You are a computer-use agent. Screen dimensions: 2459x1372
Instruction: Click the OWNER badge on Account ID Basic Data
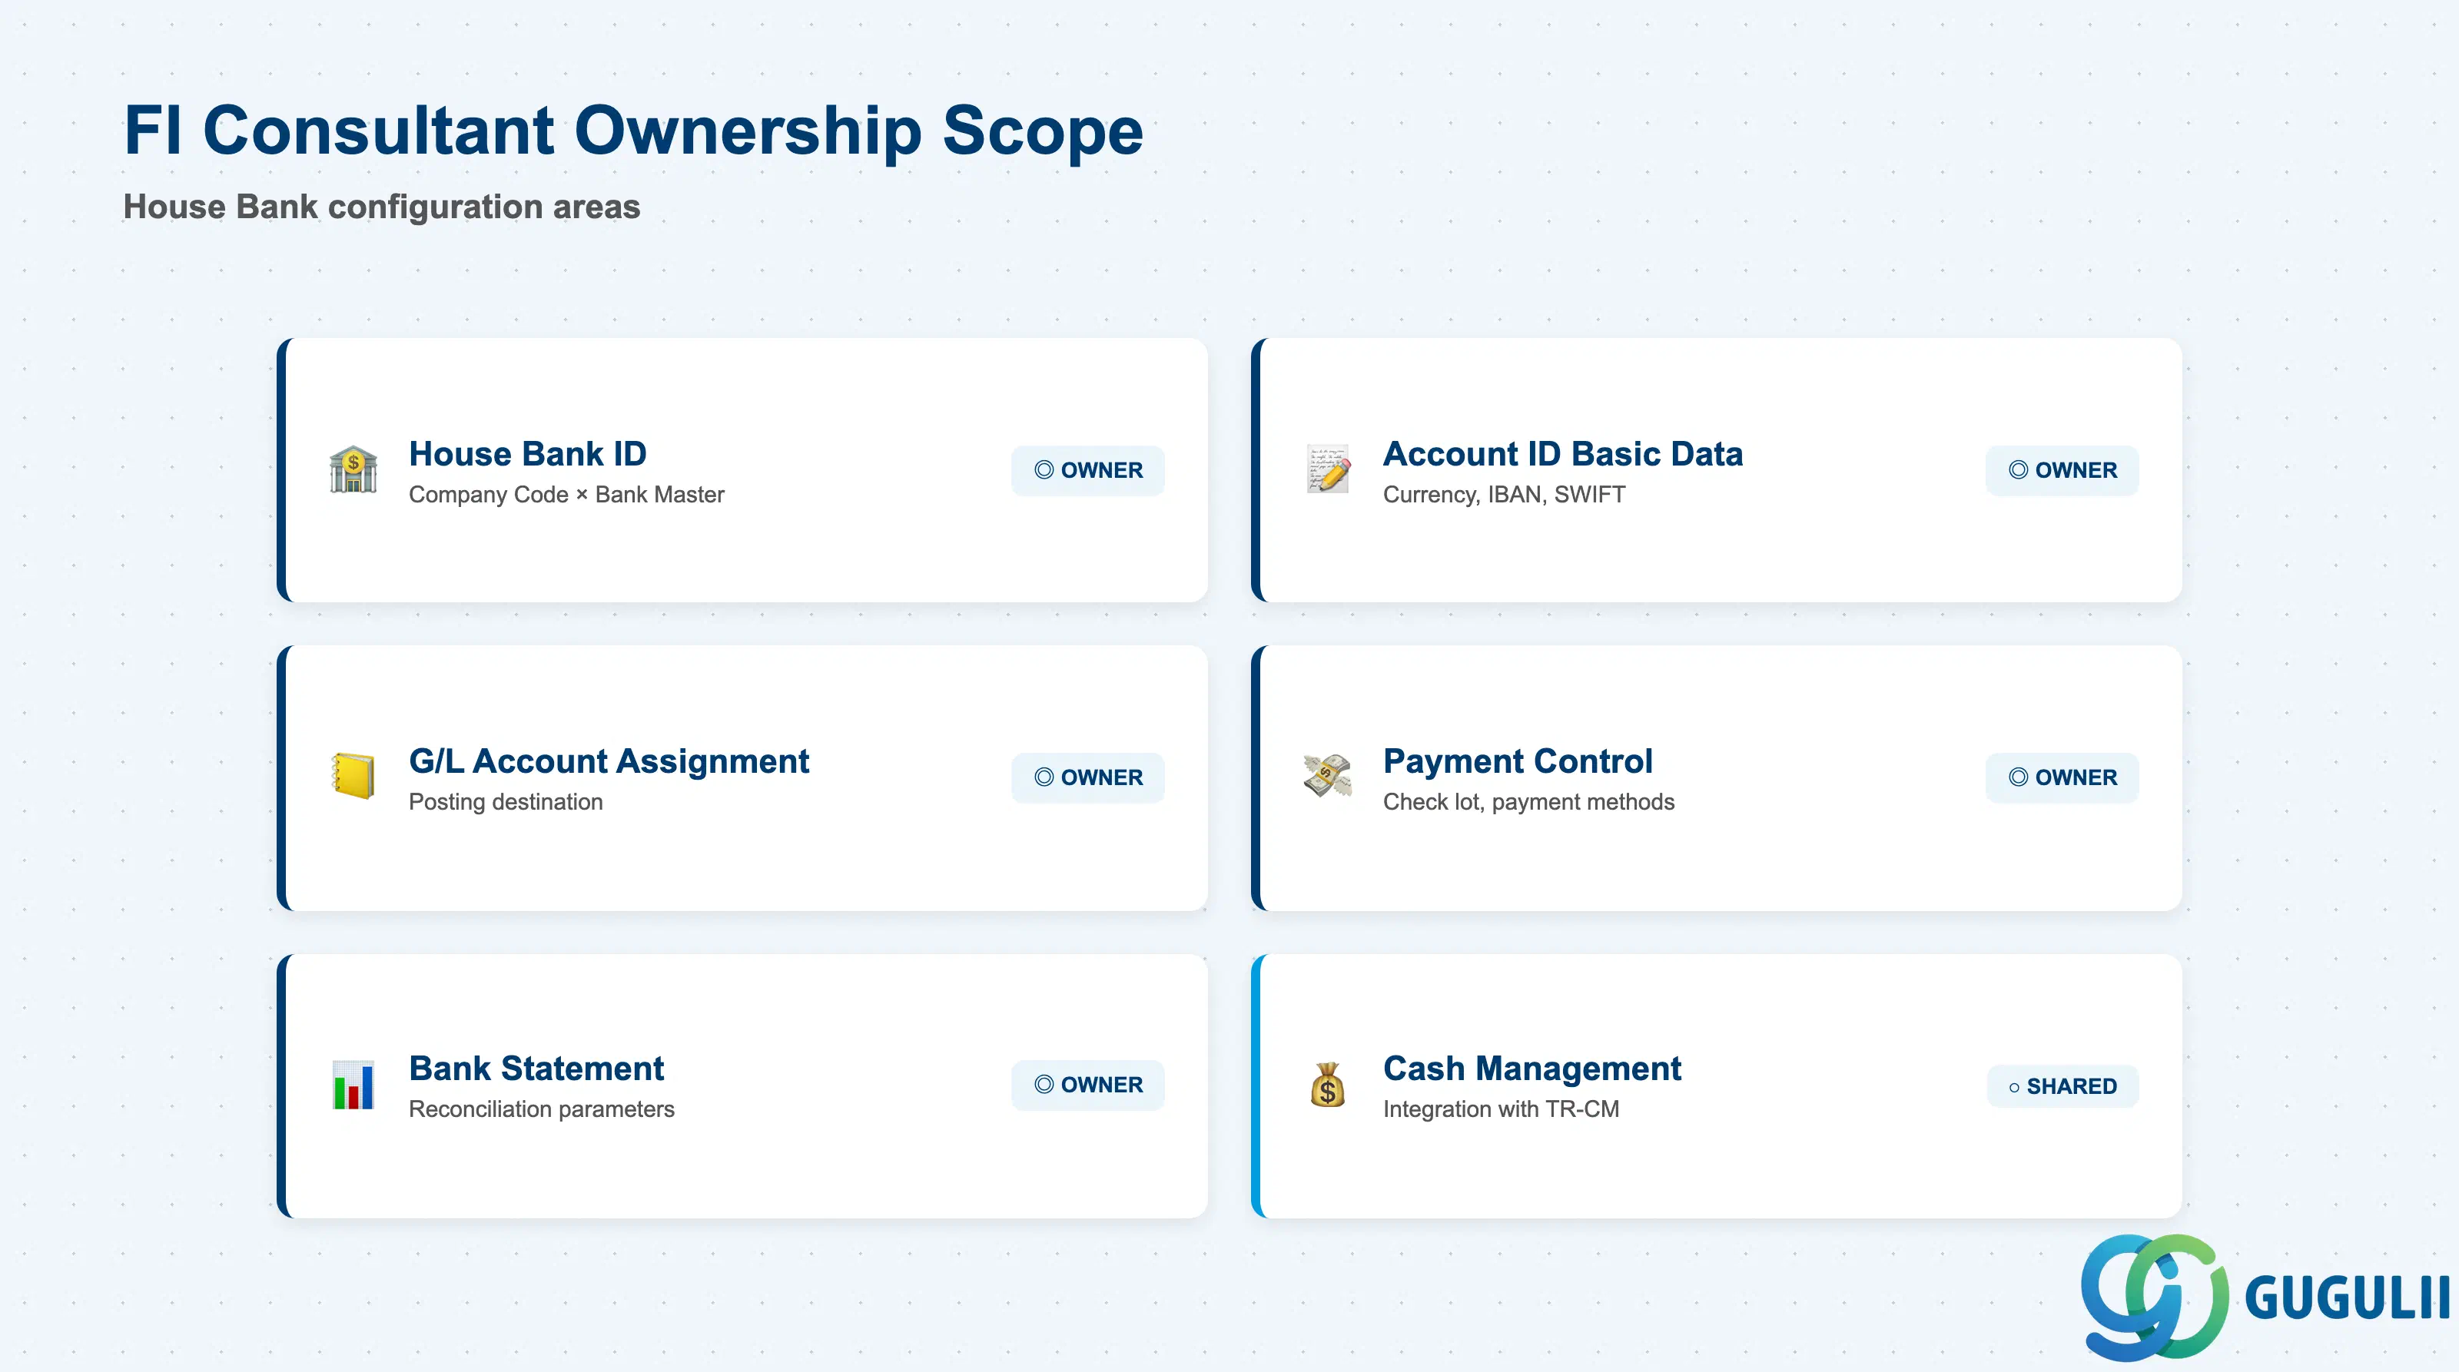coord(2062,470)
